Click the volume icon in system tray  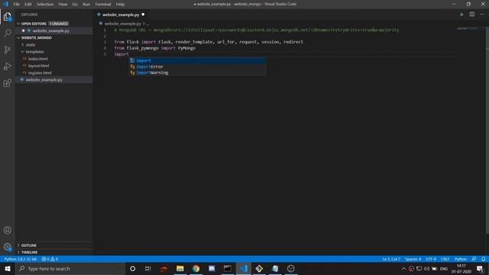click(426, 268)
